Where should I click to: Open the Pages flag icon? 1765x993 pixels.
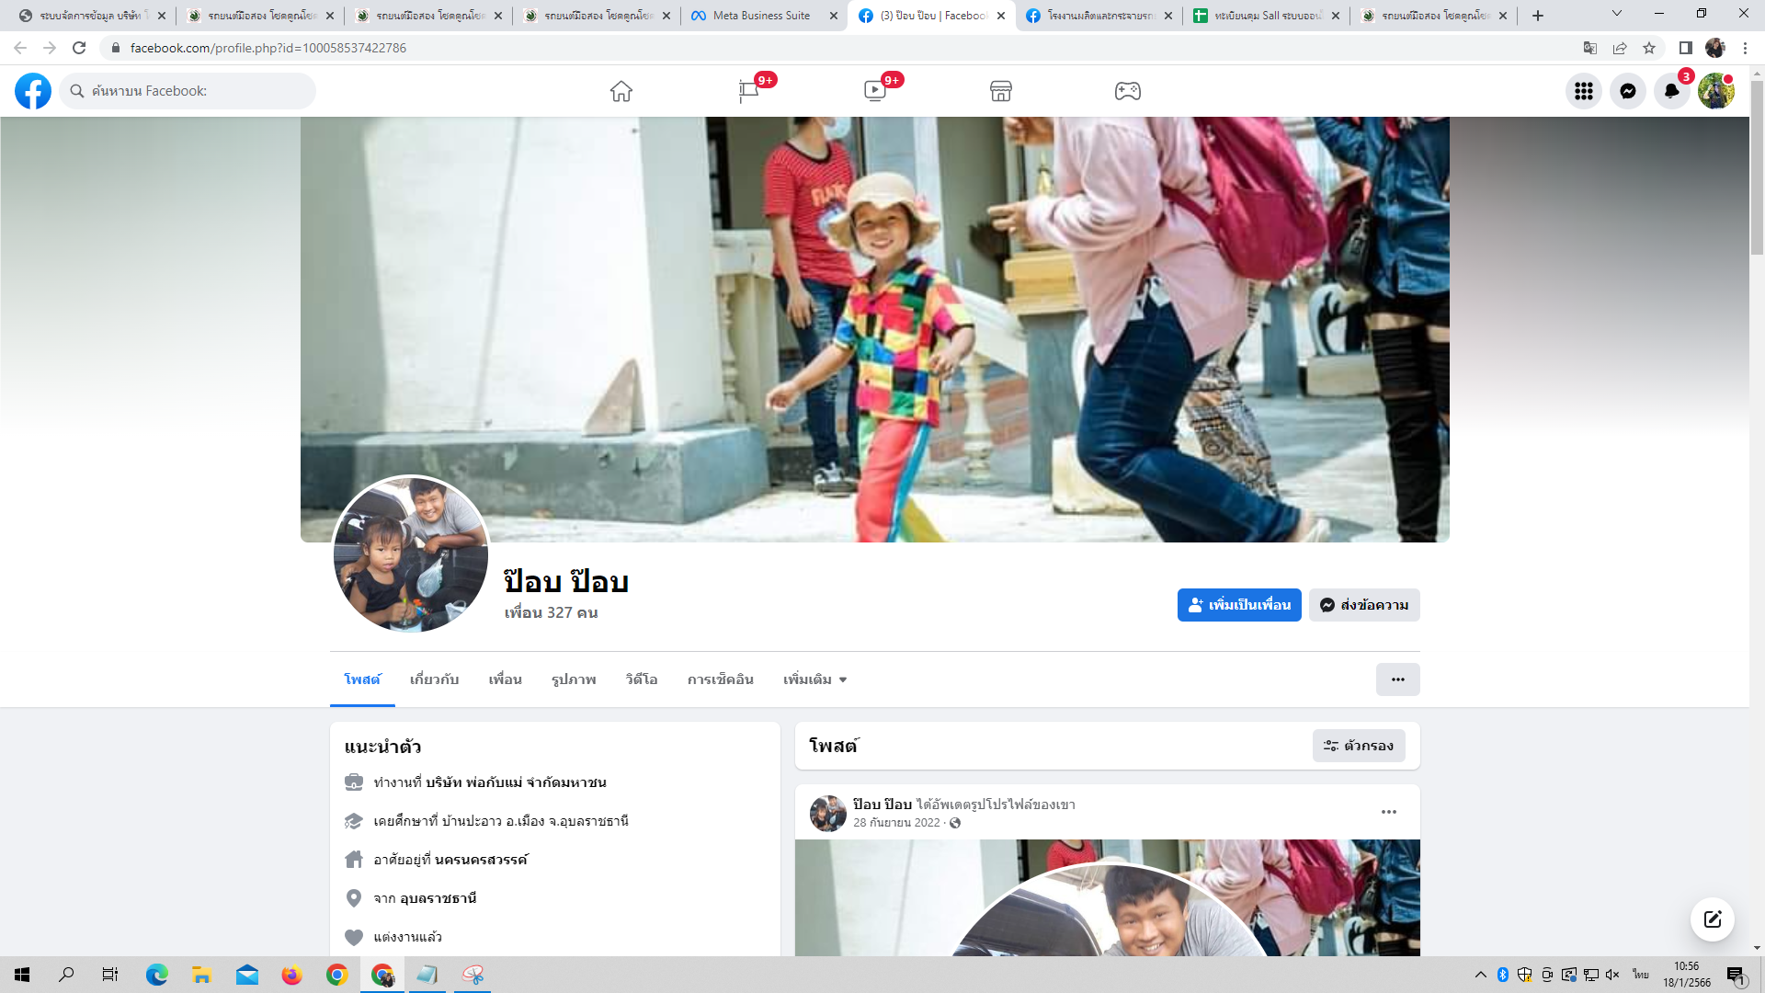(749, 91)
